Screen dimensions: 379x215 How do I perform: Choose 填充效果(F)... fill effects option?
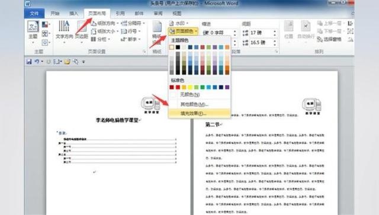point(200,113)
